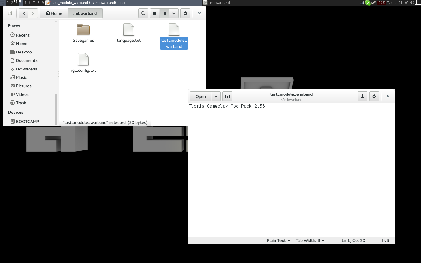
Task: Open the gedit gear menu
Action: pyautogui.click(x=374, y=96)
